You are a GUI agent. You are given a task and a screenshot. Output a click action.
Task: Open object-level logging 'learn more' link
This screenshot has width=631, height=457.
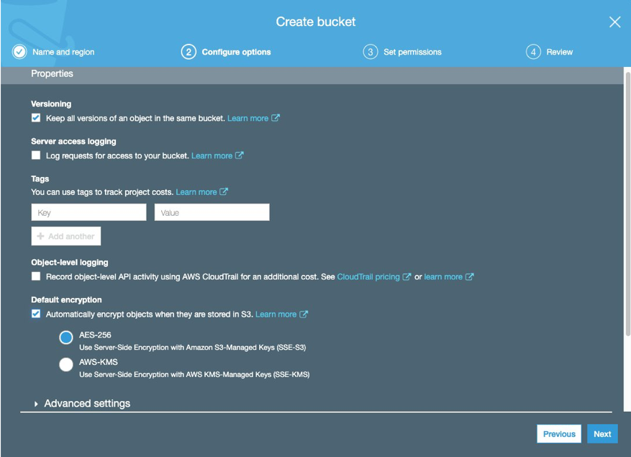pyautogui.click(x=443, y=277)
